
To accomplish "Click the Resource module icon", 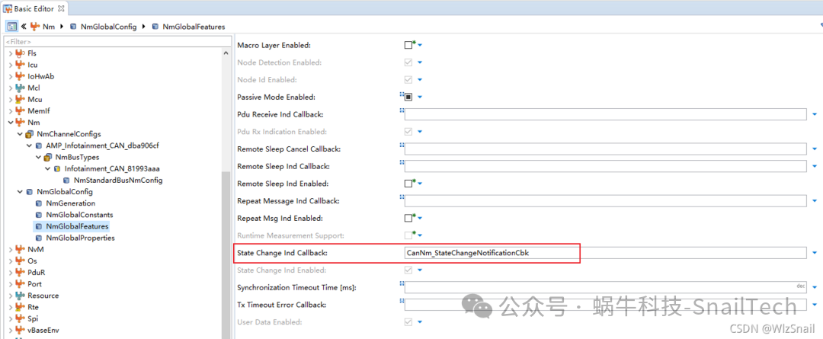I will coord(20,296).
